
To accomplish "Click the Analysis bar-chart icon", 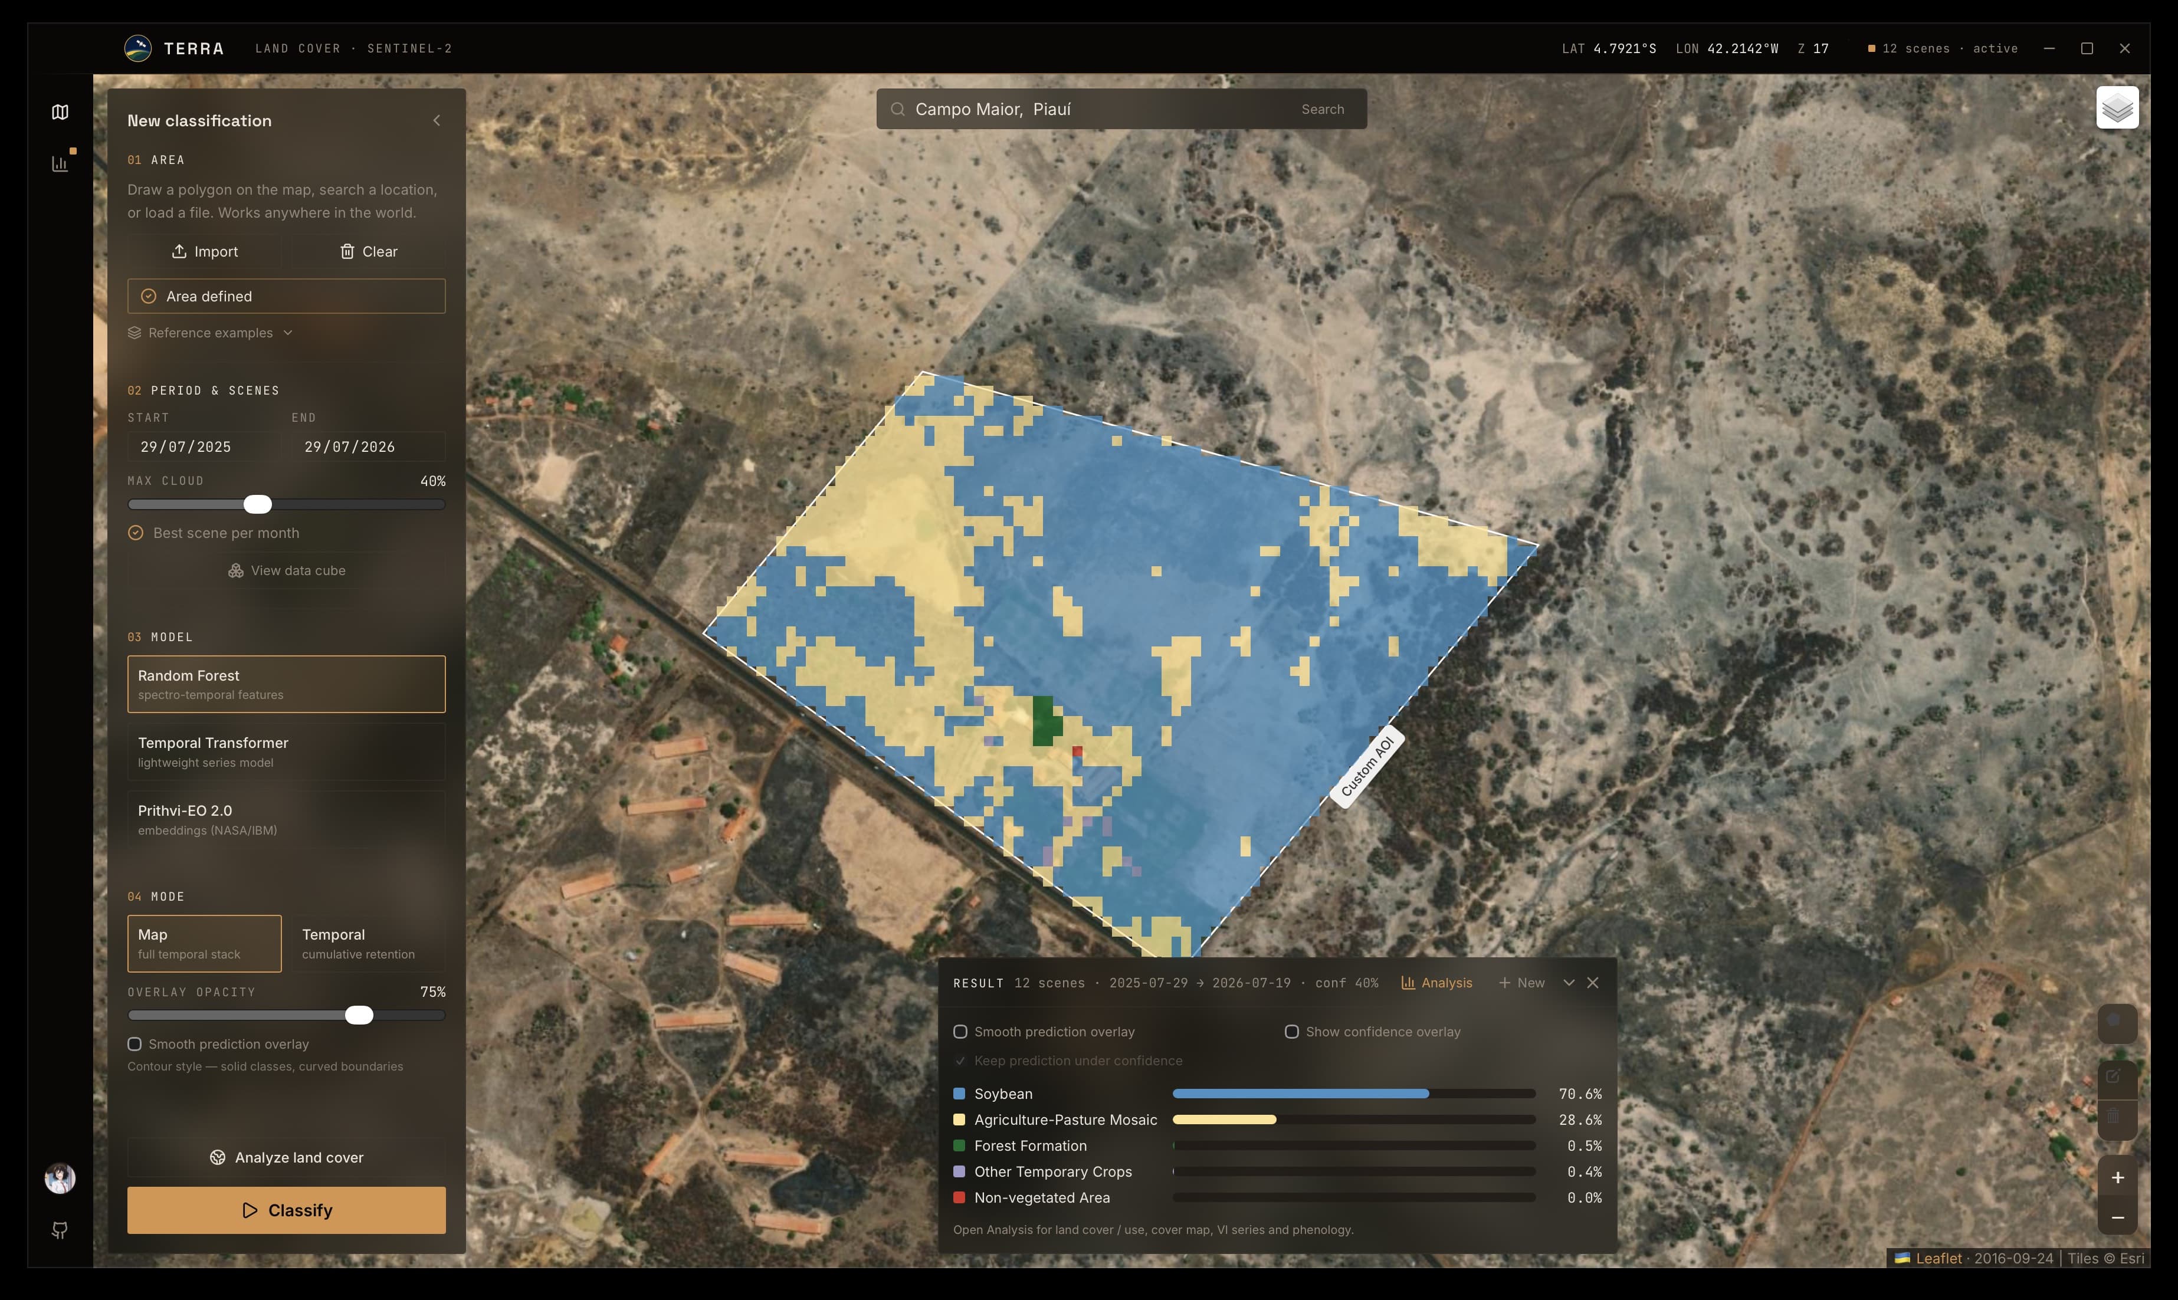I will [x=1408, y=983].
